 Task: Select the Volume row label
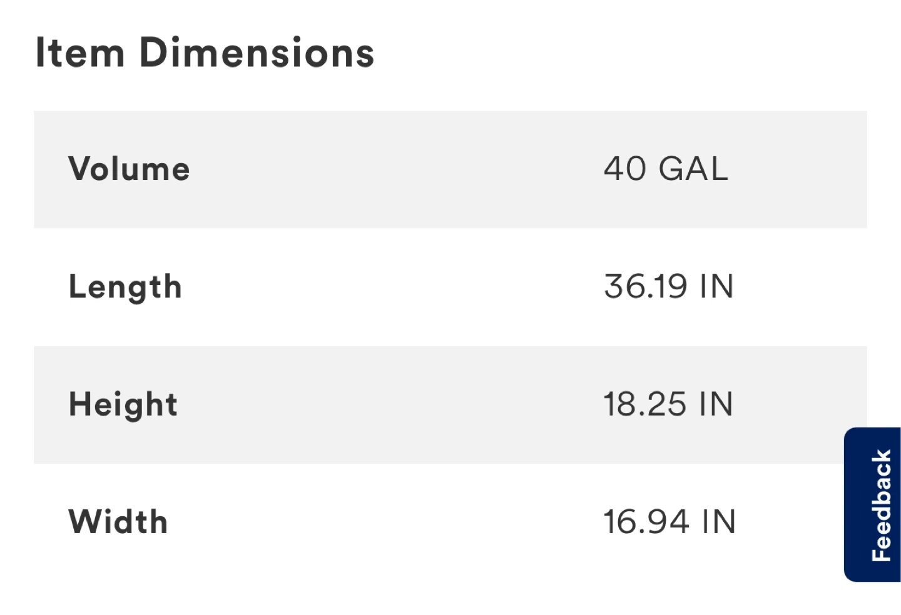tap(129, 169)
